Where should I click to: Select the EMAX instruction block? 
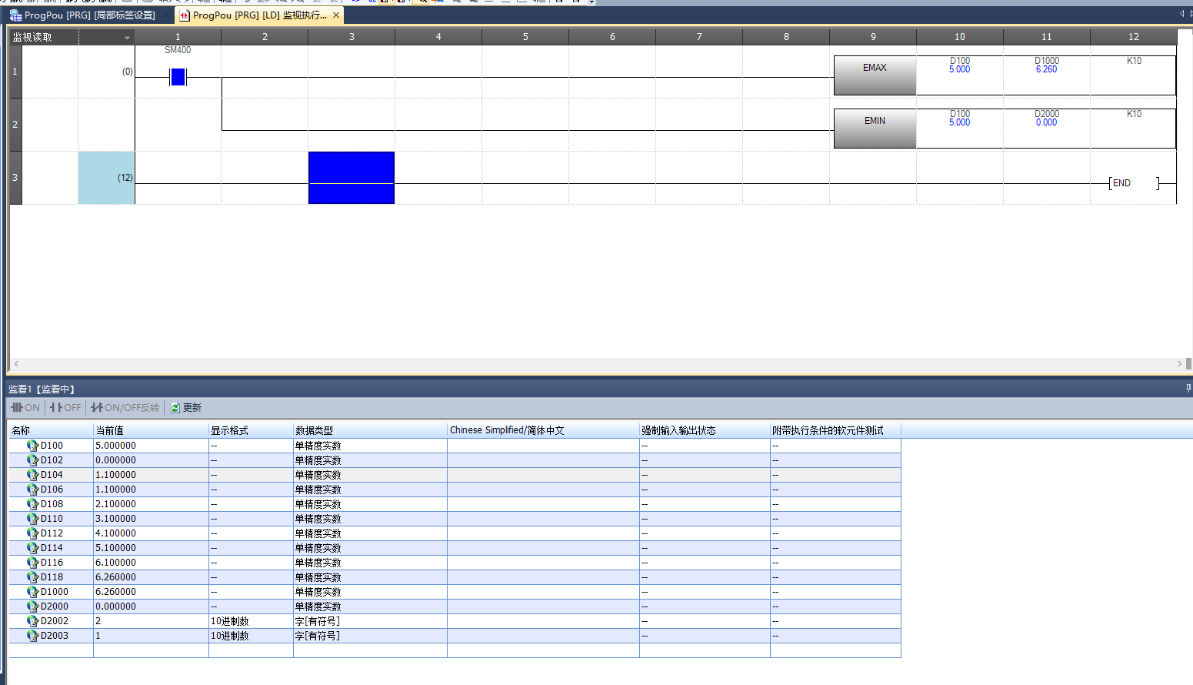875,75
